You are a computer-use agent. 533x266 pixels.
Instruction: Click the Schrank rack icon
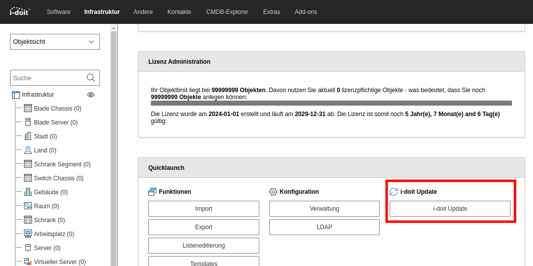28,220
